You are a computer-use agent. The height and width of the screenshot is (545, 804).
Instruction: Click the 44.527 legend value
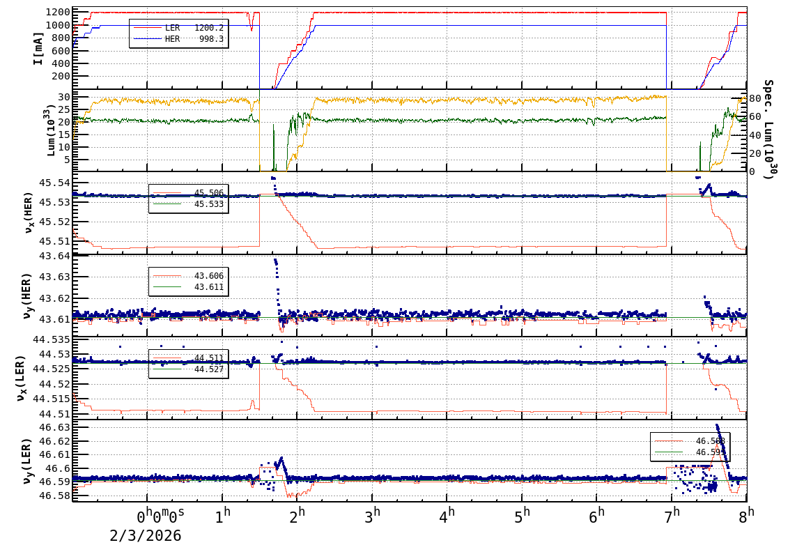point(209,369)
